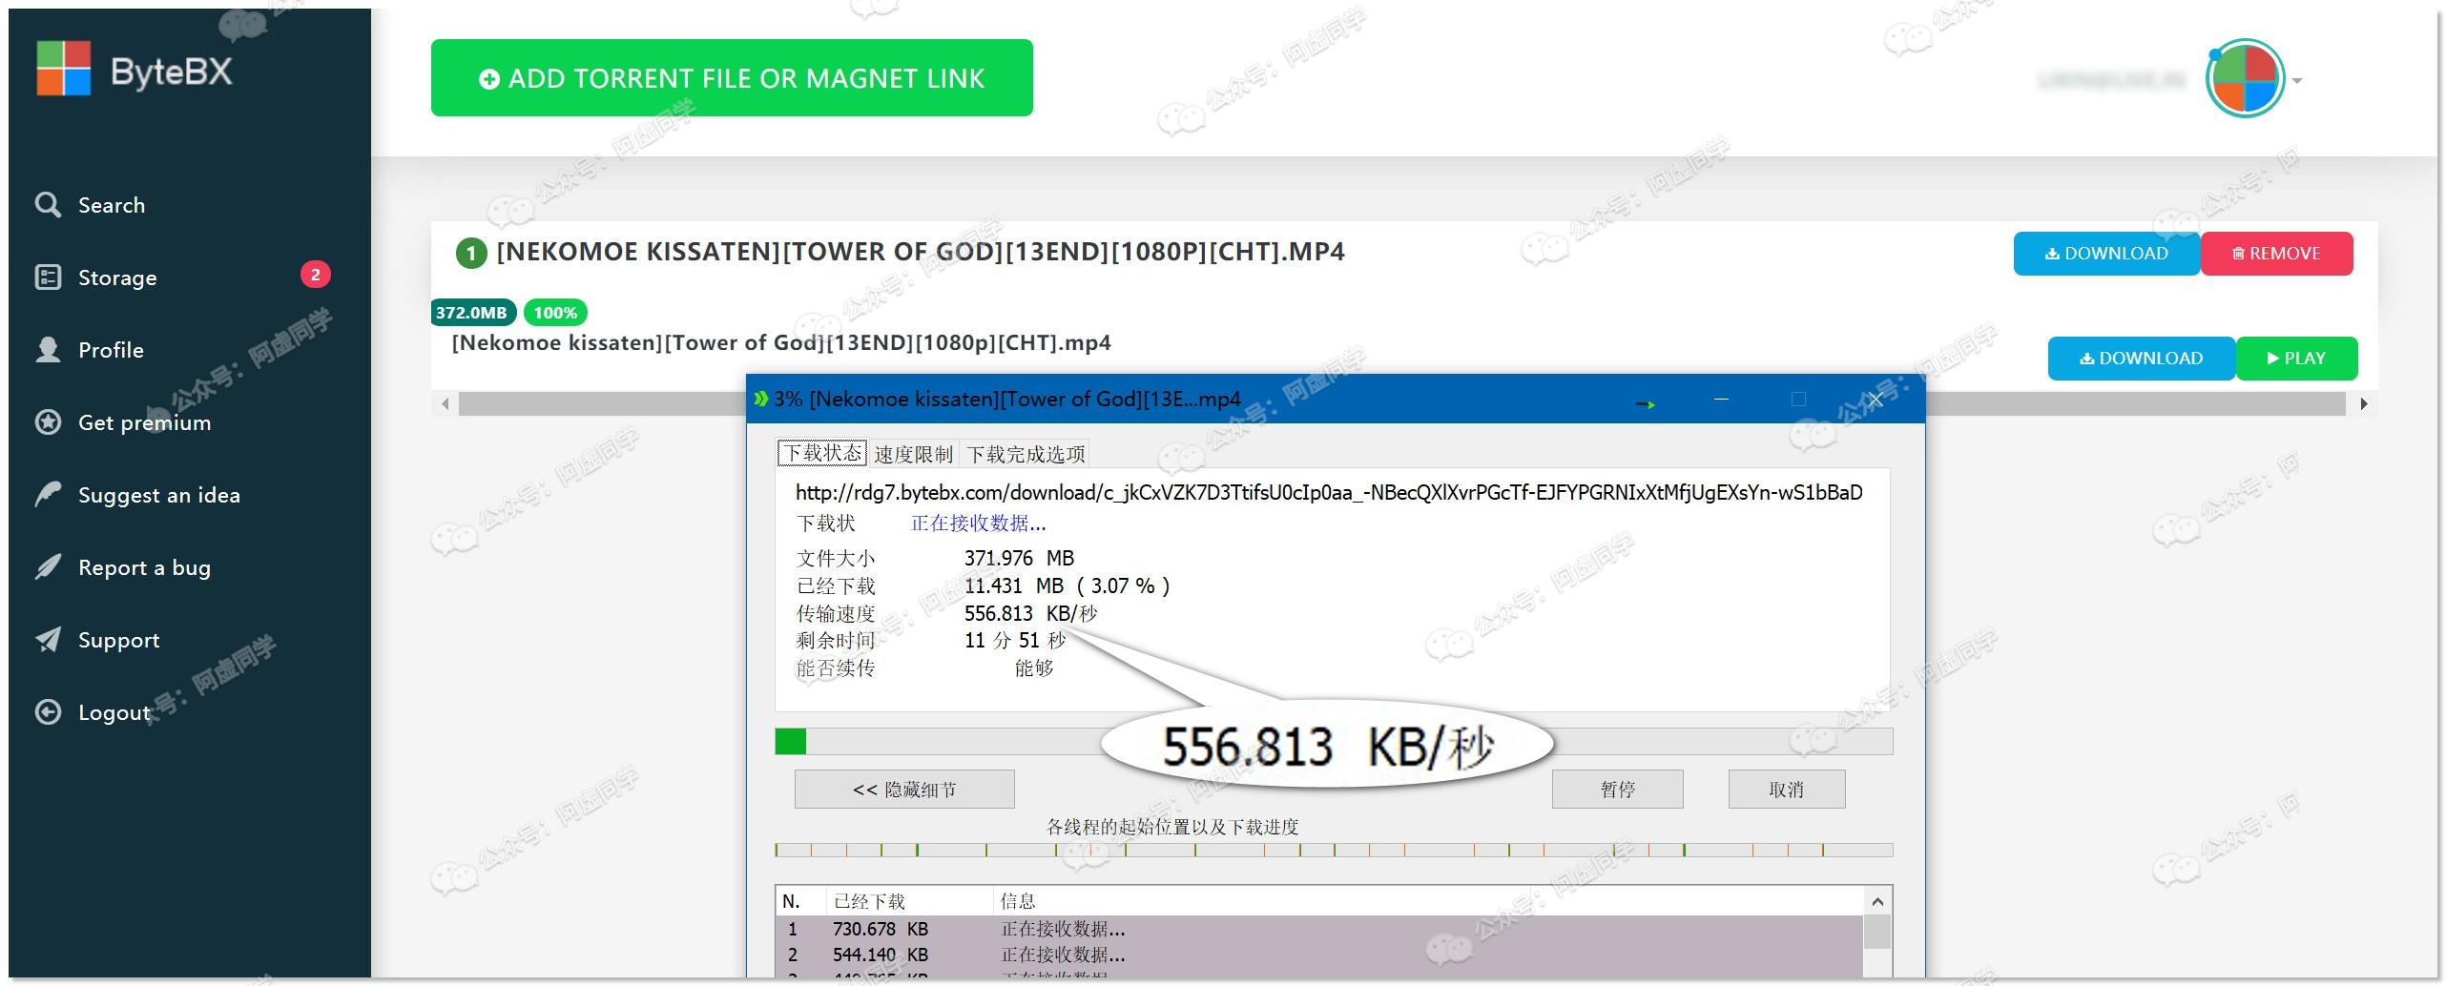The image size is (2446, 986).
Task: Switch to 下载状态 tab in download dialog
Action: pyautogui.click(x=822, y=453)
